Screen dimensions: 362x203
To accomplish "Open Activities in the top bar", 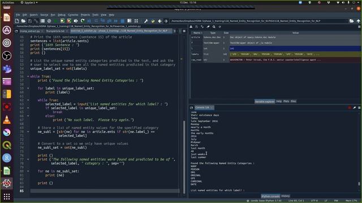I will pos(8,2).
